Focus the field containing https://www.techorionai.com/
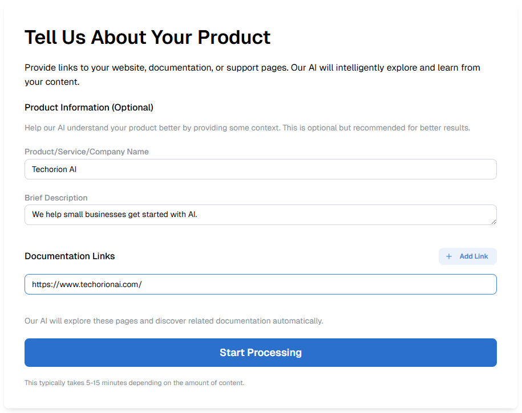522x413 pixels. (x=260, y=284)
